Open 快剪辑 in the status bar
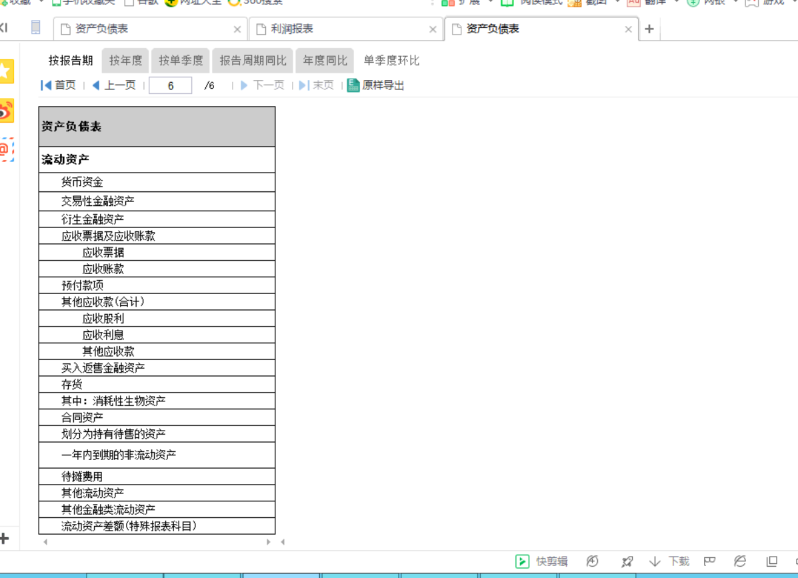Image resolution: width=798 pixels, height=578 pixels. coord(541,561)
